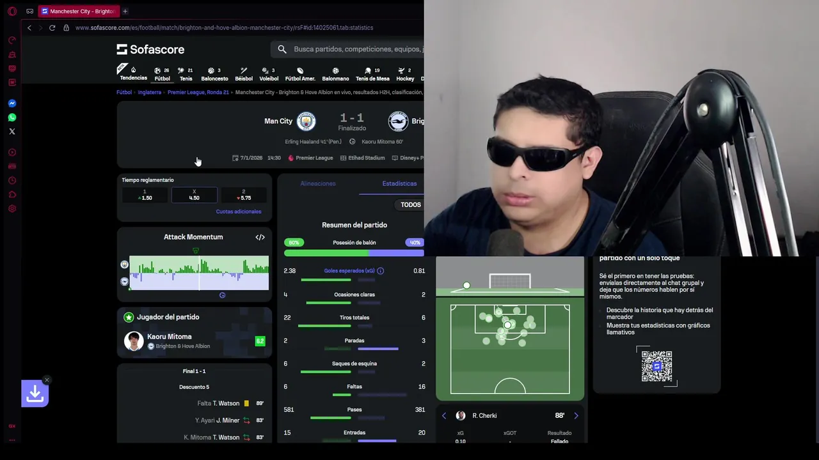The image size is (819, 460).
Task: Open the Tendencias sports category
Action: point(133,73)
